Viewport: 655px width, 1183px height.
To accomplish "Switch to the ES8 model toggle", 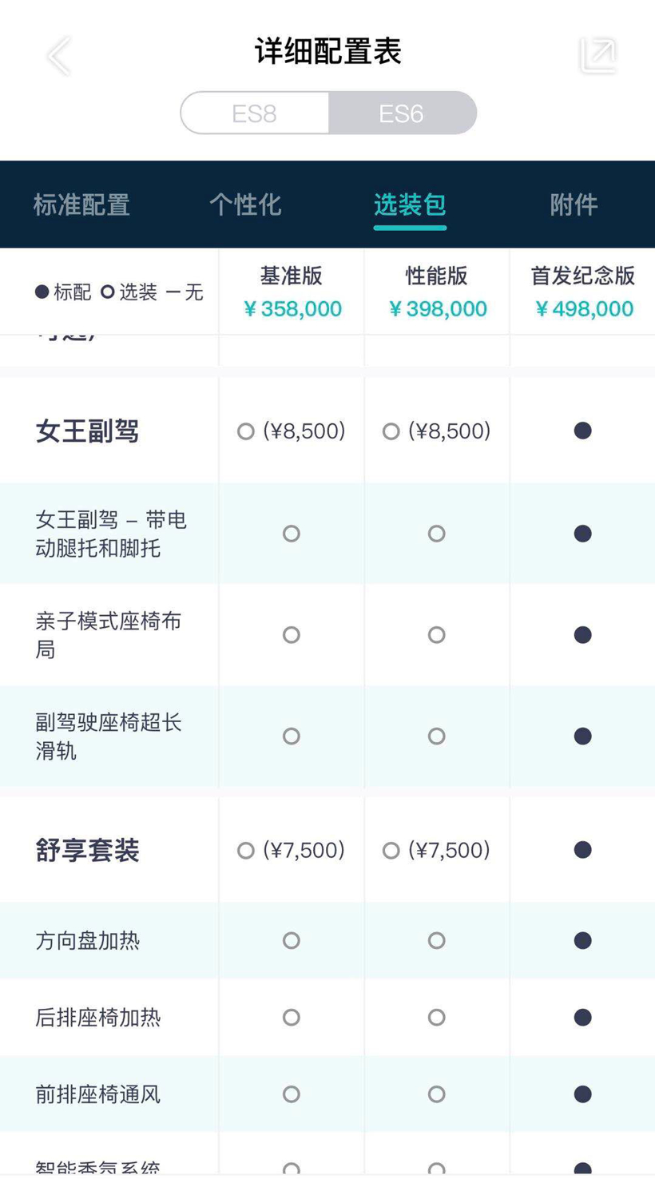I will point(255,113).
